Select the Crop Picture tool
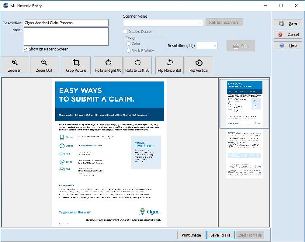The image size is (305, 242). click(x=76, y=65)
